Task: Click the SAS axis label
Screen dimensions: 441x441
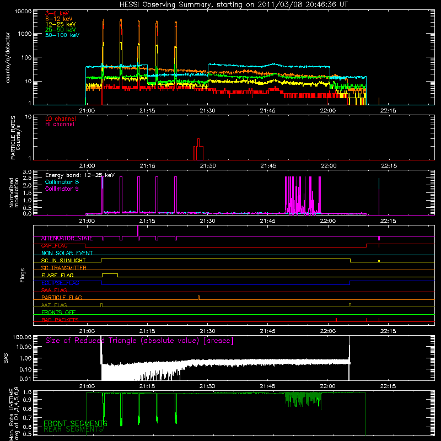Action: (6, 358)
